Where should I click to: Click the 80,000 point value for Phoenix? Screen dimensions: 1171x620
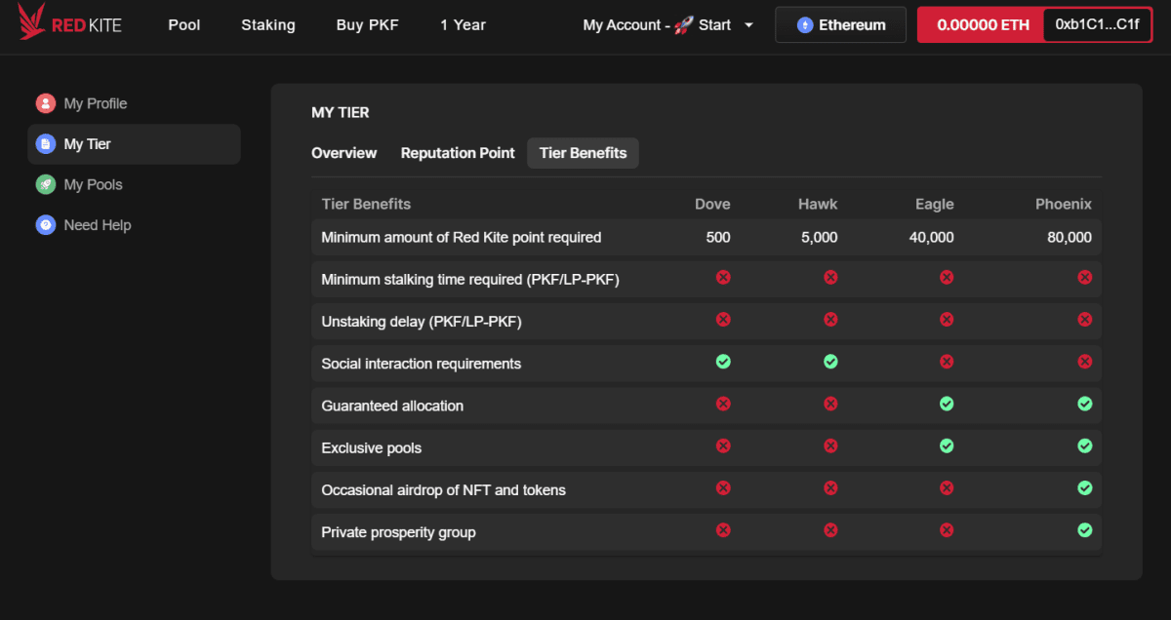point(1069,237)
